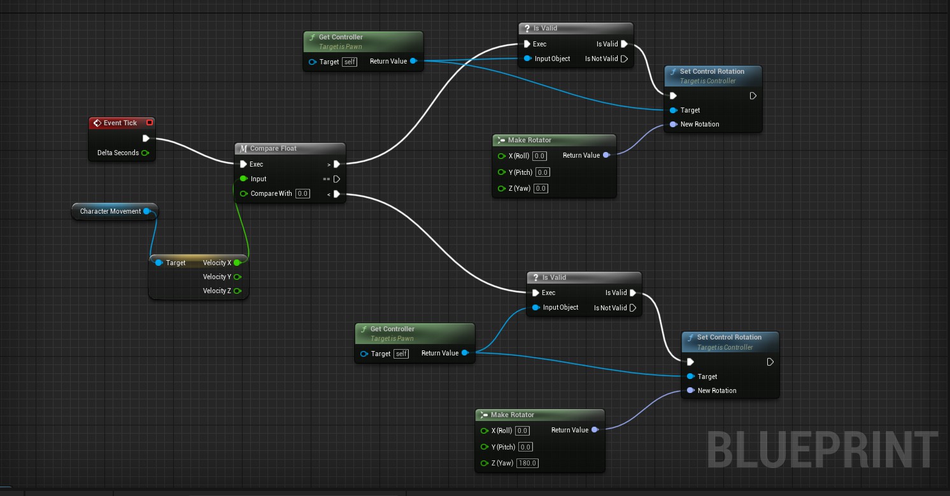Viewport: 950px width, 496px height.
Task: Click the Velocity X output pin
Action: pos(237,263)
